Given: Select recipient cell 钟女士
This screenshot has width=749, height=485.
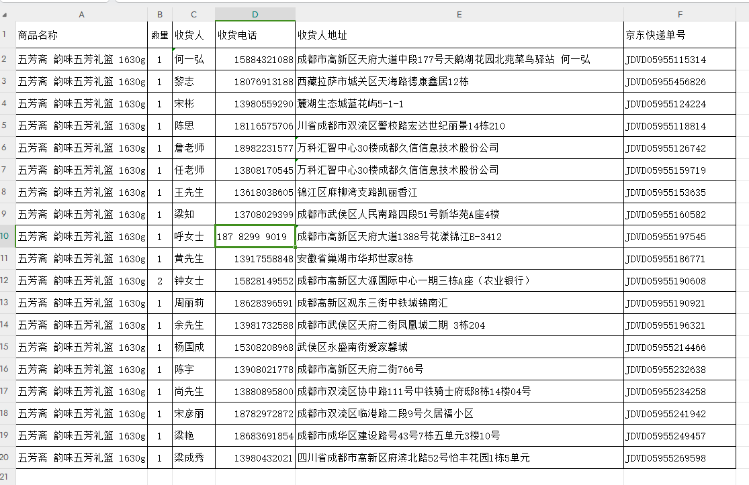Looking at the screenshot, I should tap(194, 280).
